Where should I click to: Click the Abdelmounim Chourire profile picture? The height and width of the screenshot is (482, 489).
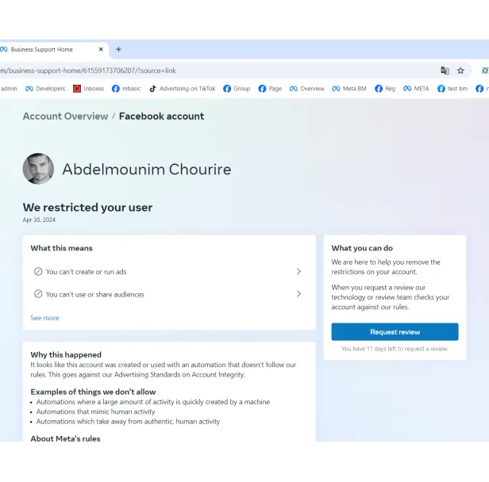pos(38,169)
